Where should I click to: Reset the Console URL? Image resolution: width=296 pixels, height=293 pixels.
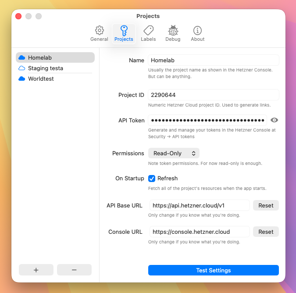click(x=266, y=232)
